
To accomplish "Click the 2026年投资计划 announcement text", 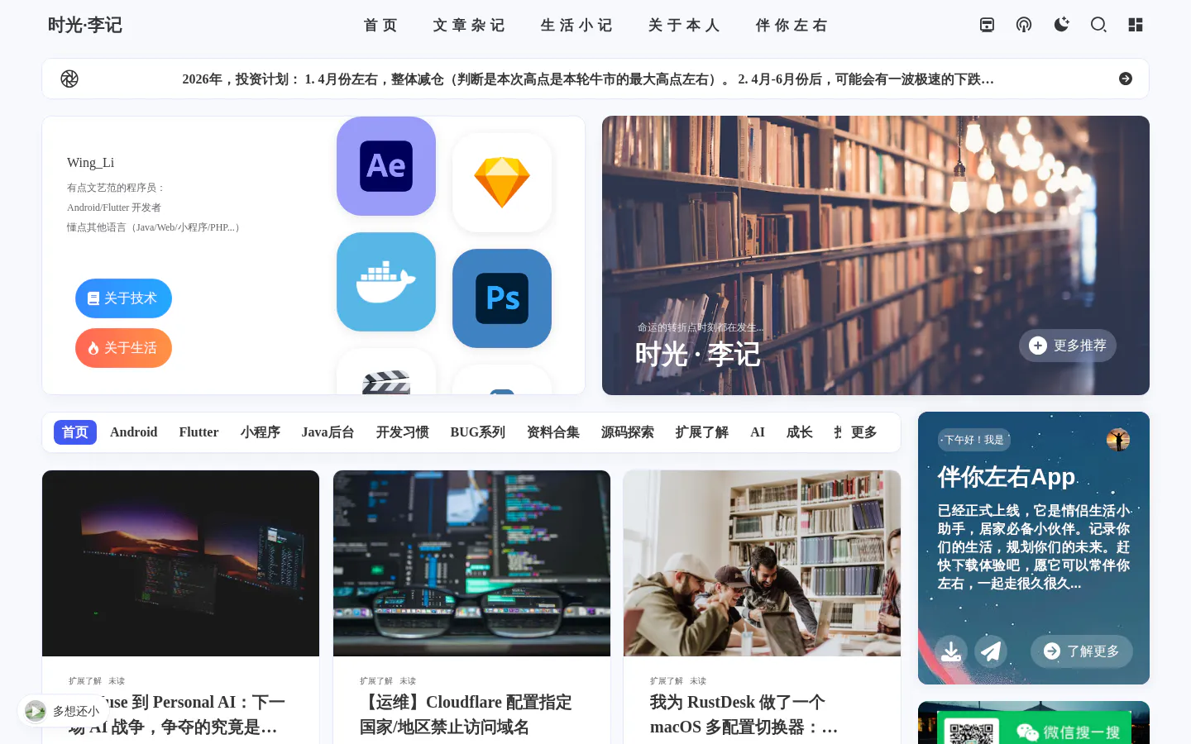I will click(x=588, y=79).
